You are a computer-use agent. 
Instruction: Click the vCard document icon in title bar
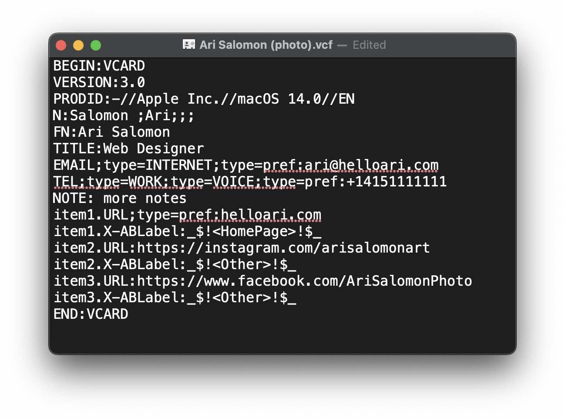[189, 44]
